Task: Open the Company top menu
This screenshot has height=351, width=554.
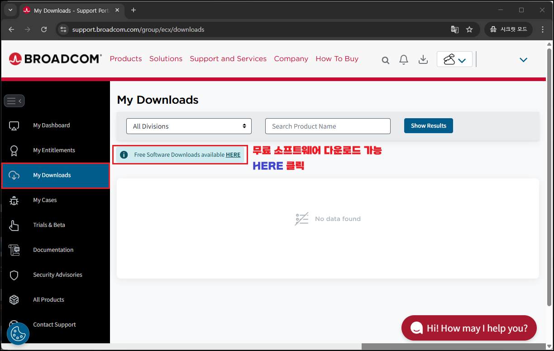Action: 291,59
